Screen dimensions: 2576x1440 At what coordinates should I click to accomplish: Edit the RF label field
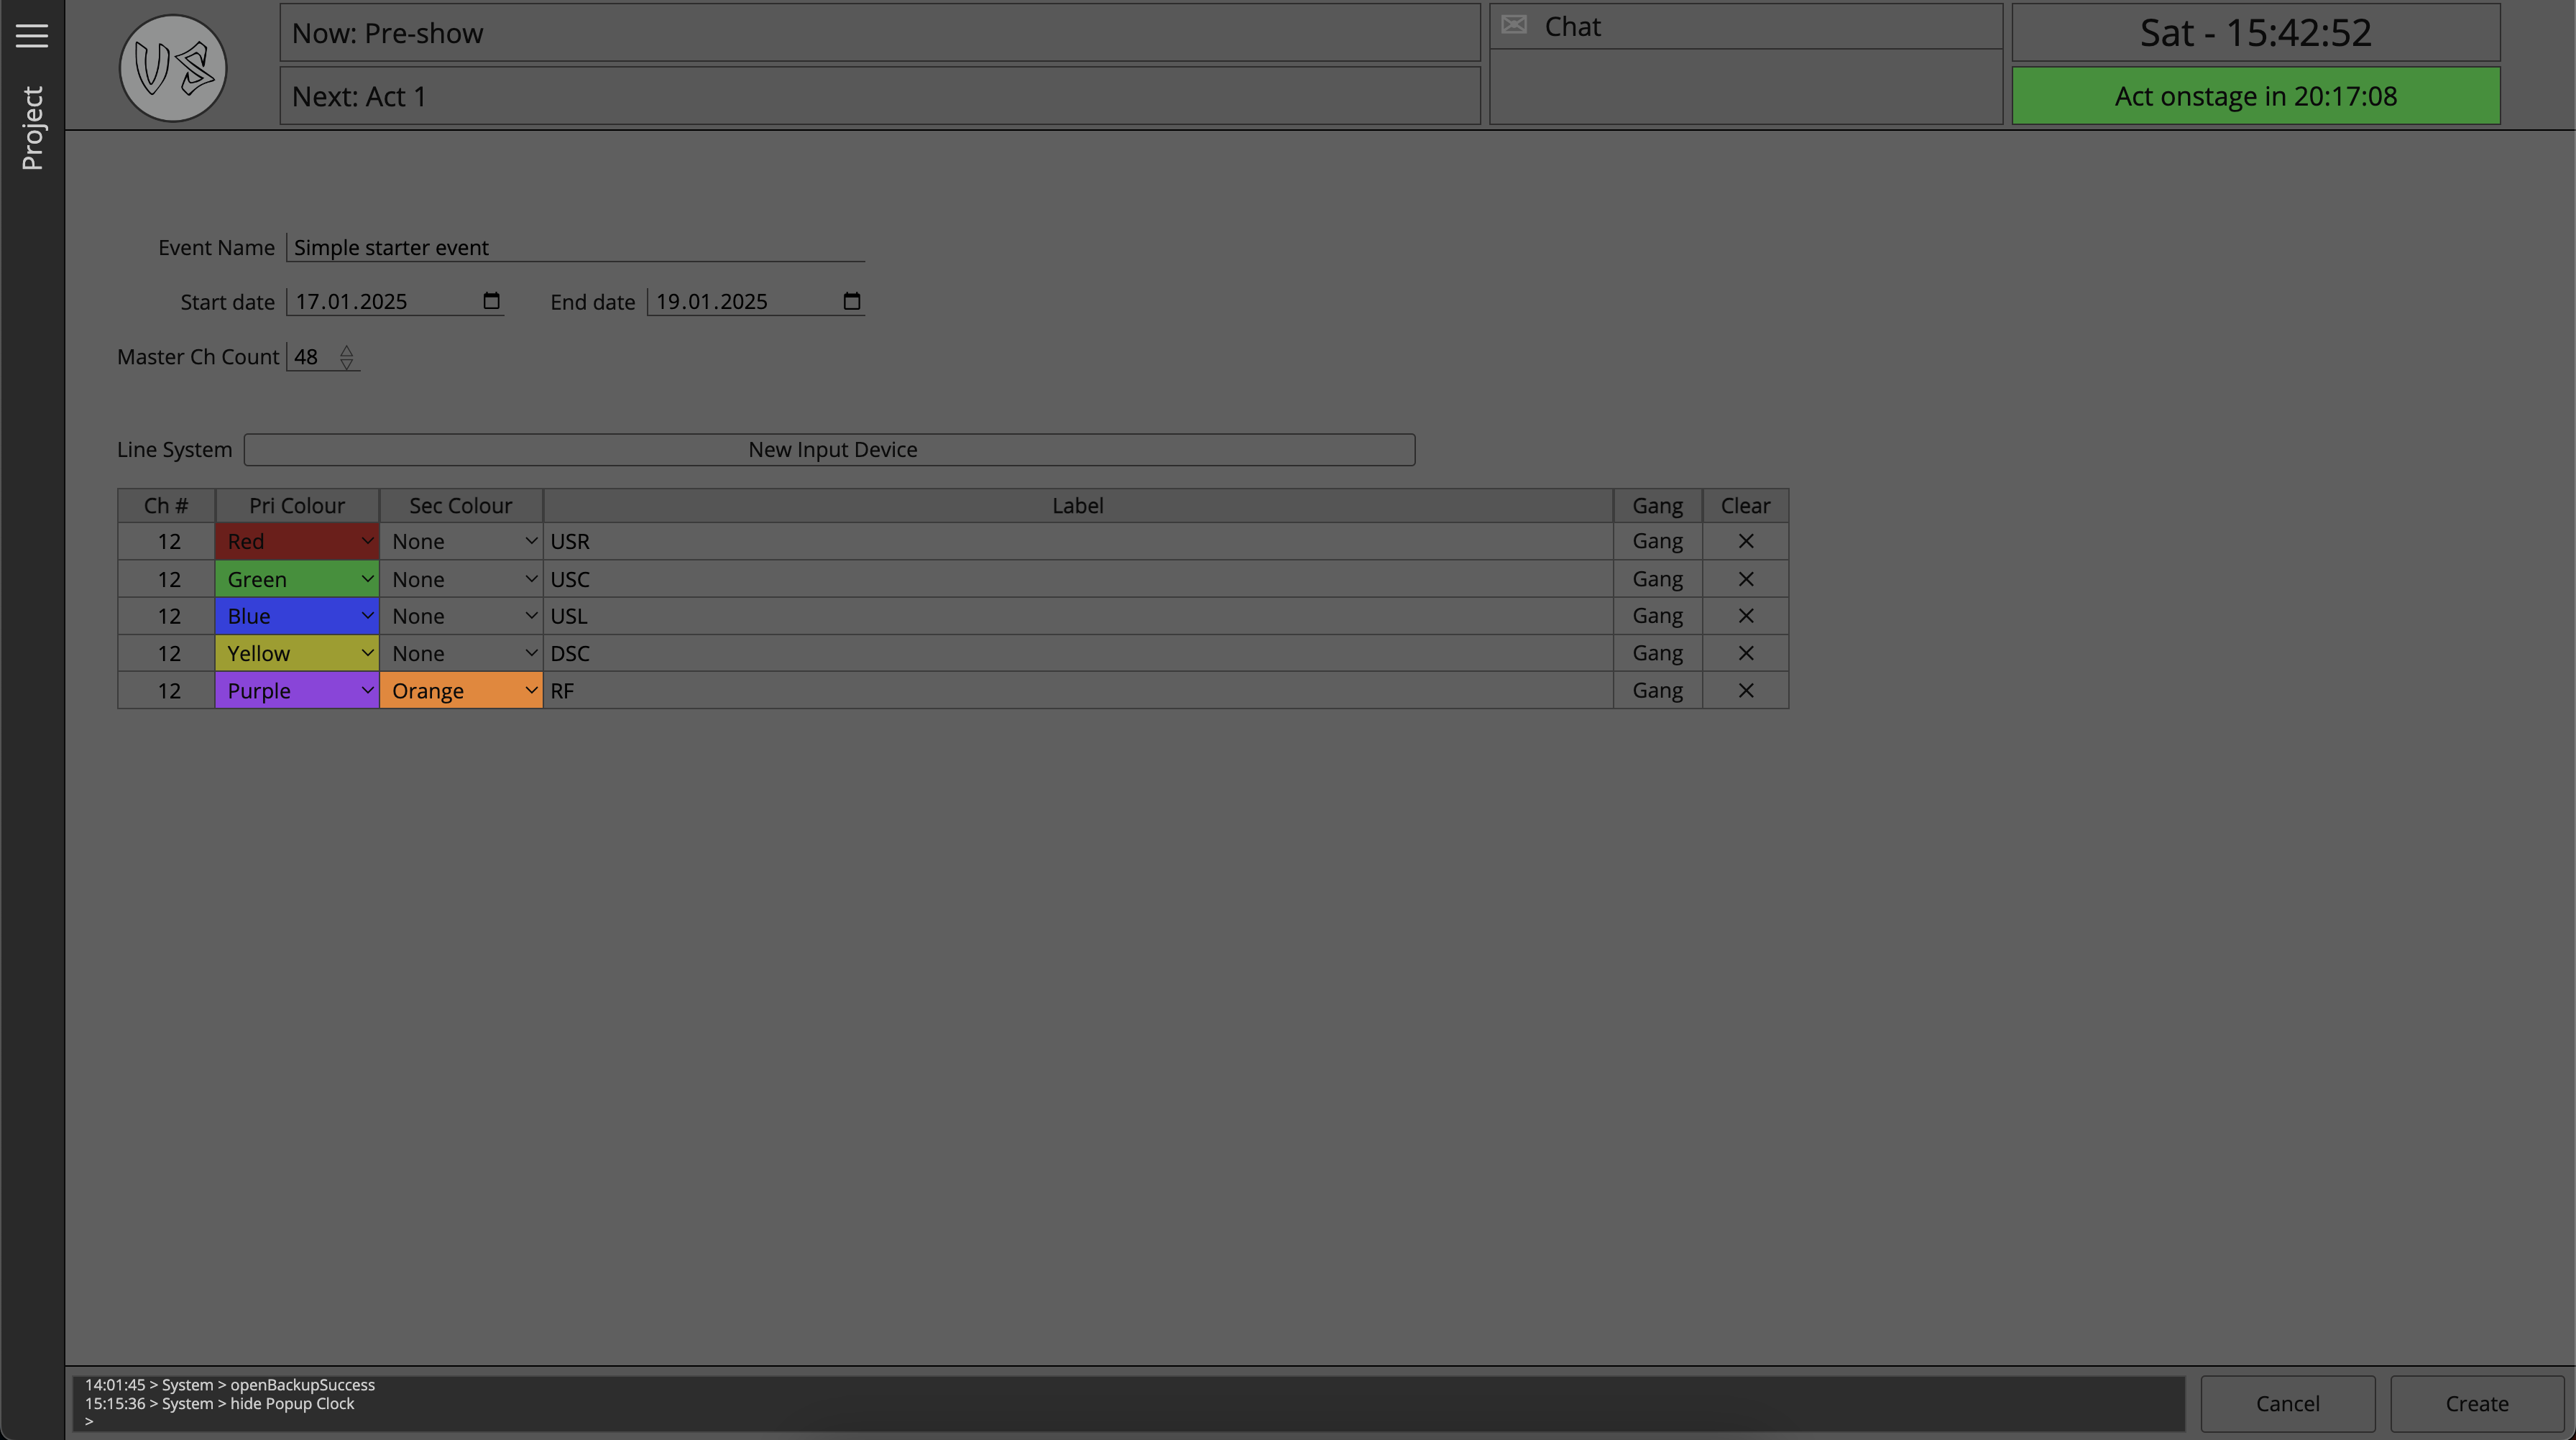tap(1078, 691)
